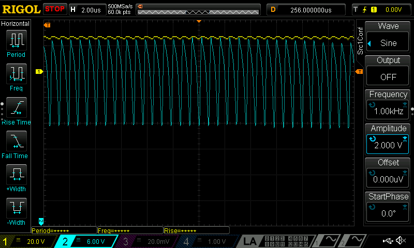Image resolution: width=414 pixels, height=248 pixels.
Task: Click the trigger level marker on right edge
Action: pos(359,71)
